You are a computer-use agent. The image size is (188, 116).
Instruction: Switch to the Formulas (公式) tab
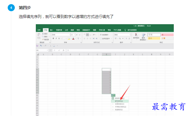pos(66,30)
